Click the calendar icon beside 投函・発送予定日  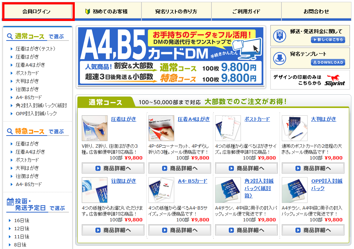pos(10,201)
